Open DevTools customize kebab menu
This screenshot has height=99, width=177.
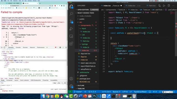point(63,48)
